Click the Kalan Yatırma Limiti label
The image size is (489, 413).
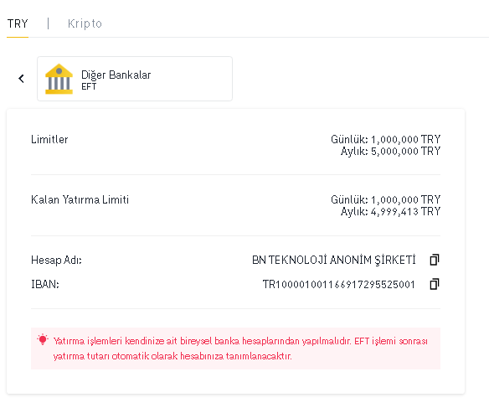point(80,199)
